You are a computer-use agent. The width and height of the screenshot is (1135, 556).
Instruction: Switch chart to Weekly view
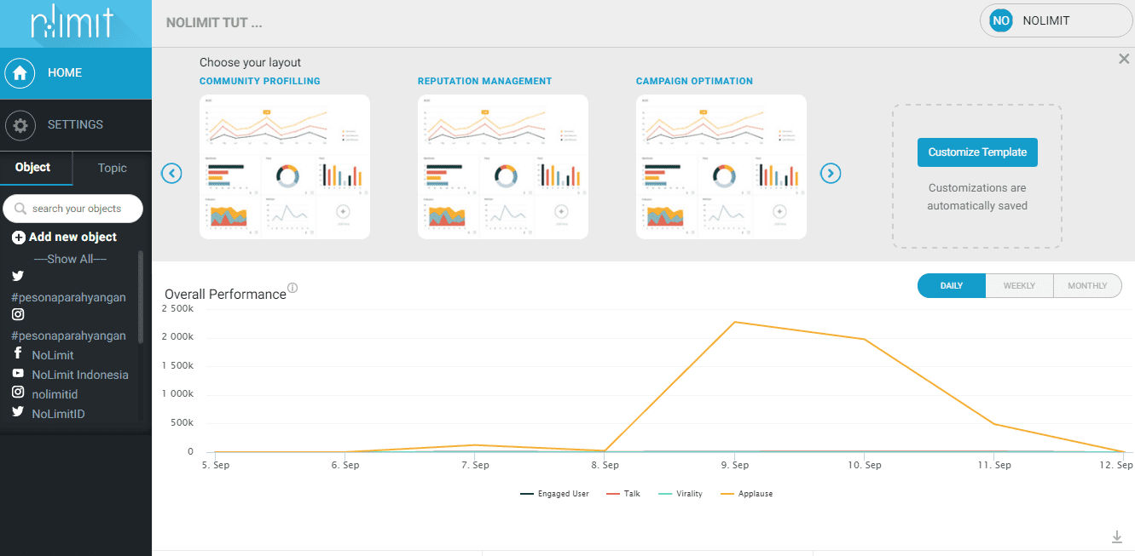[x=1019, y=286]
